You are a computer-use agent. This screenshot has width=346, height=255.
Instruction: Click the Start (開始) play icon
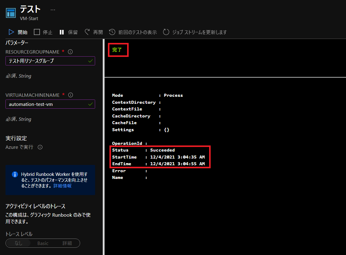(x=11, y=32)
